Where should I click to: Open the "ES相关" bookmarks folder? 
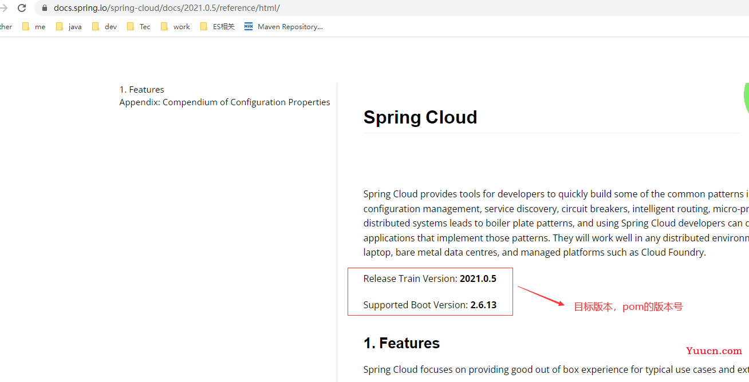pyautogui.click(x=217, y=26)
